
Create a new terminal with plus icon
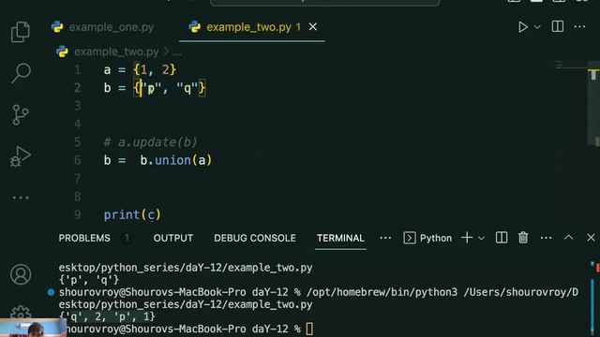click(x=467, y=238)
